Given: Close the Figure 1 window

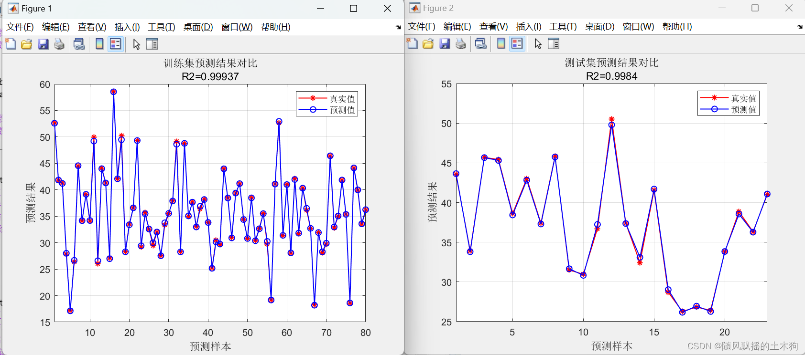Looking at the screenshot, I should coord(388,9).
